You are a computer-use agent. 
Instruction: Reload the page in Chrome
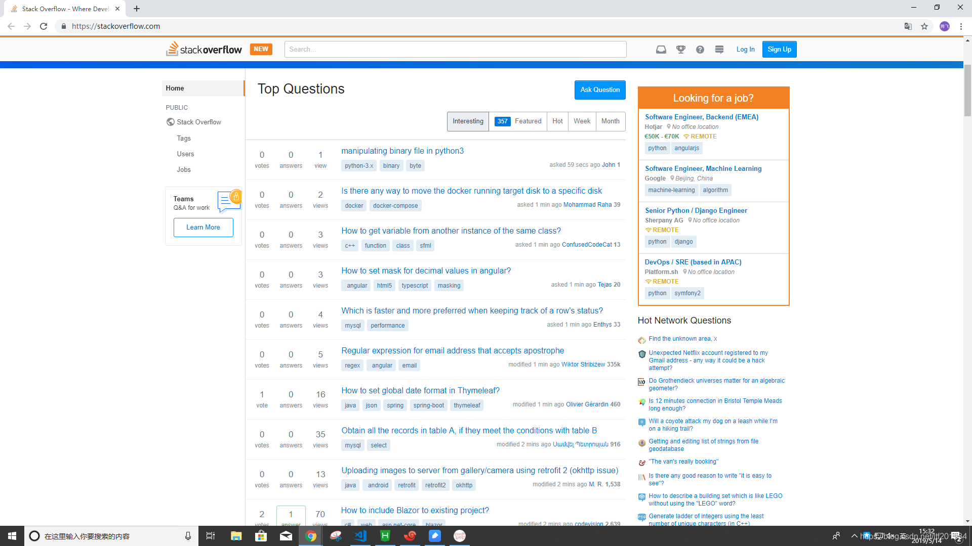coord(44,26)
